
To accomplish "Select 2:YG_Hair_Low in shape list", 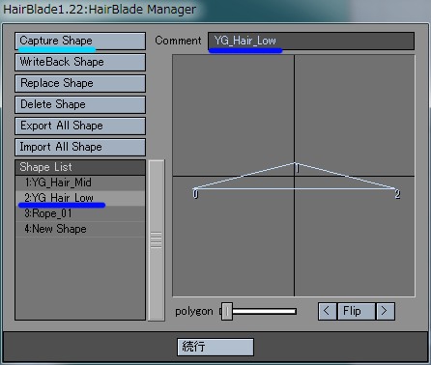I will (x=80, y=198).
